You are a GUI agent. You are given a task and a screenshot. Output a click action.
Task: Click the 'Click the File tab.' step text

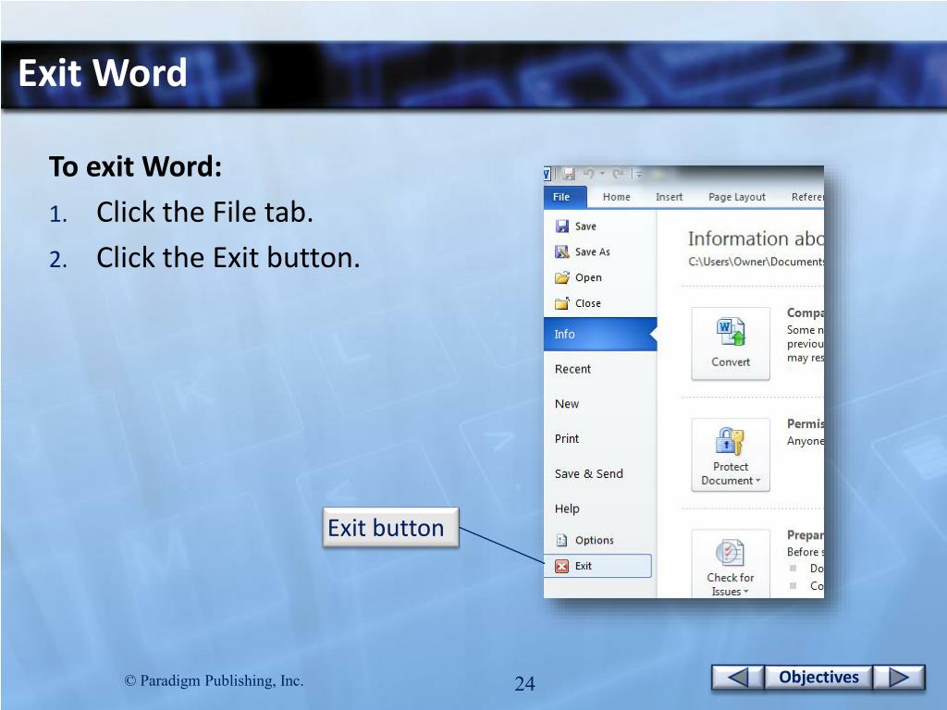pos(204,212)
